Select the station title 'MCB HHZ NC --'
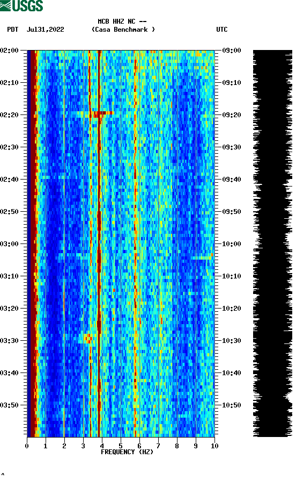The height and width of the screenshot is (480, 296). coord(122,22)
